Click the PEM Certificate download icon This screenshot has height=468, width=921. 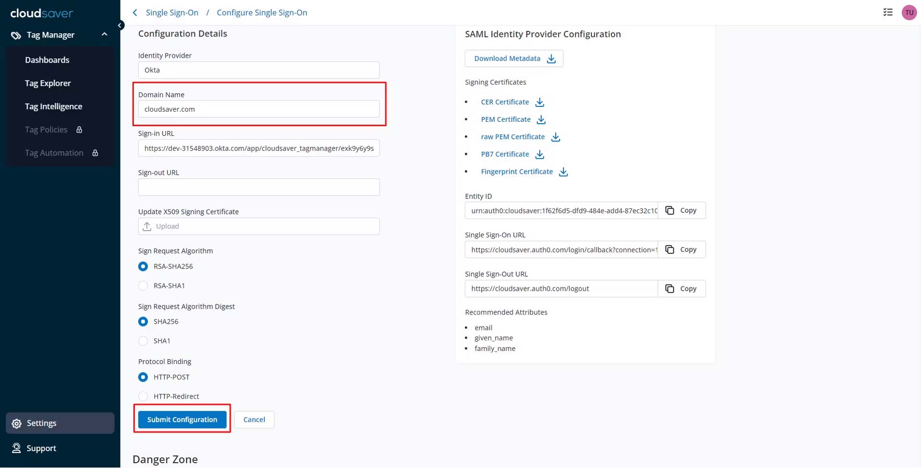point(541,119)
